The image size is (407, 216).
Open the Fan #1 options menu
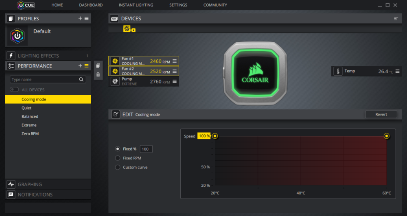(175, 61)
